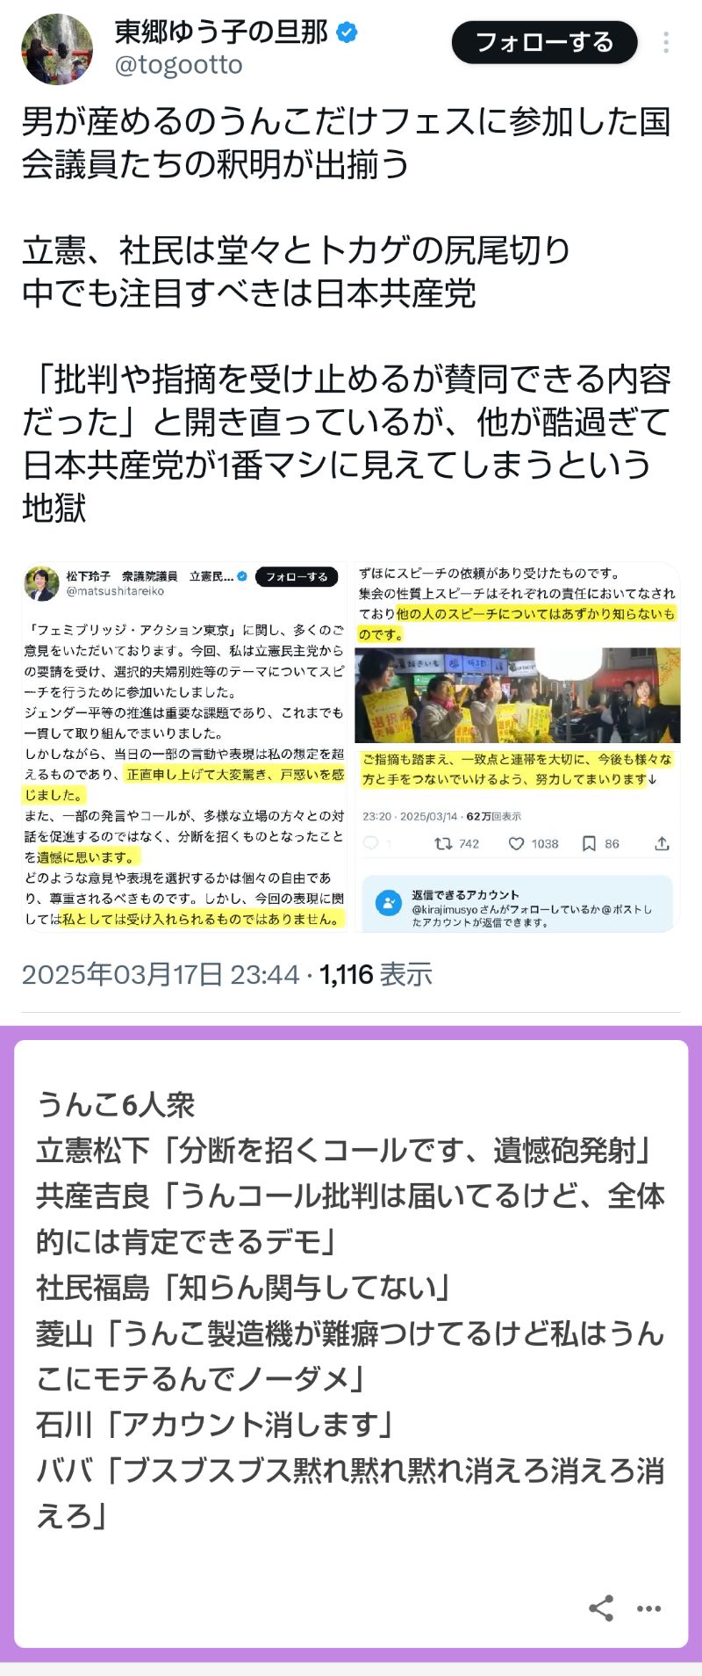Viewport: 702px width, 1676px height.
Task: Click the display name 東郷ゆう子の旦那
Action: [x=221, y=33]
